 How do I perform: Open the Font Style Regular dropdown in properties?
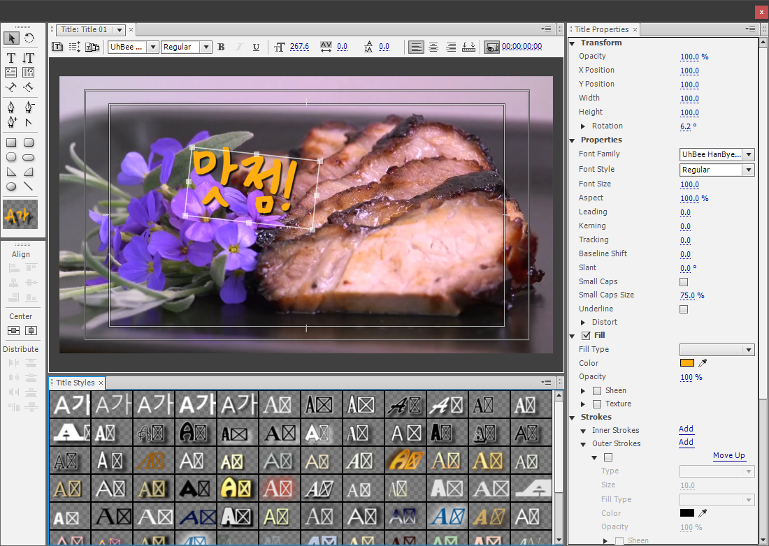717,170
